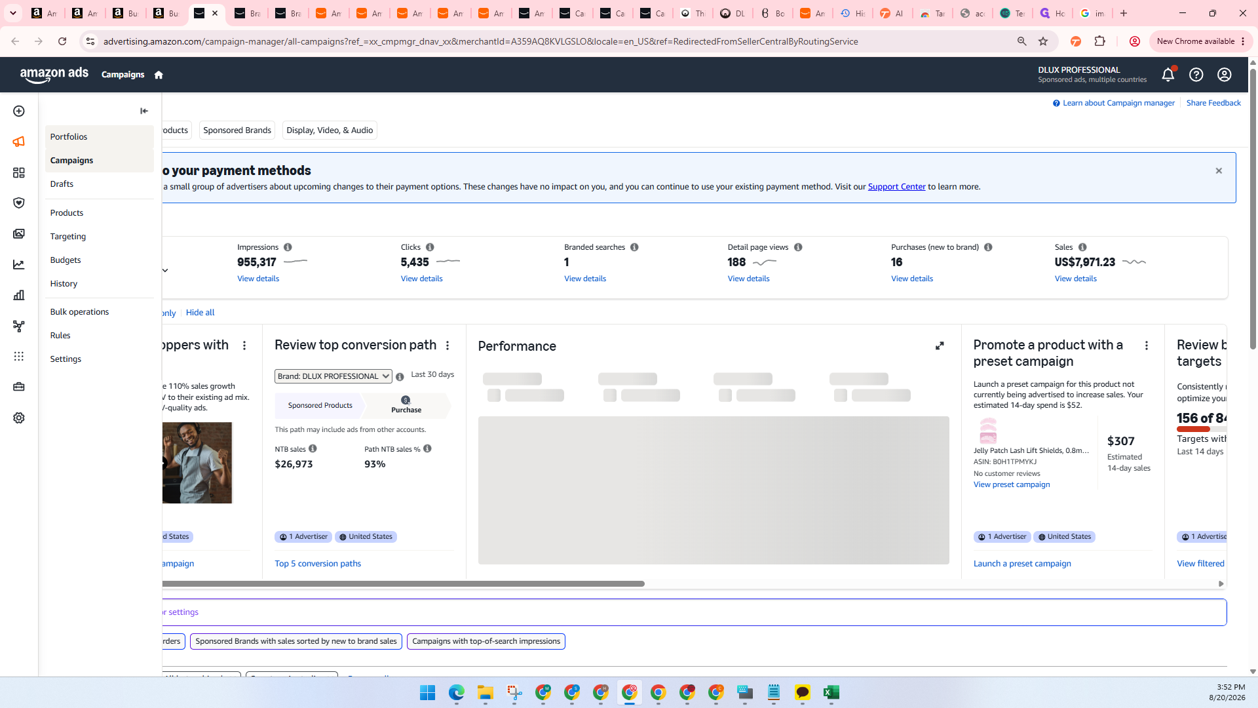Go to home via house icon

pos(159,75)
